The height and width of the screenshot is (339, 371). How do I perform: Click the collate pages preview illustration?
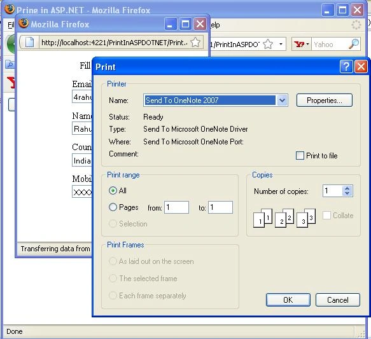click(284, 218)
